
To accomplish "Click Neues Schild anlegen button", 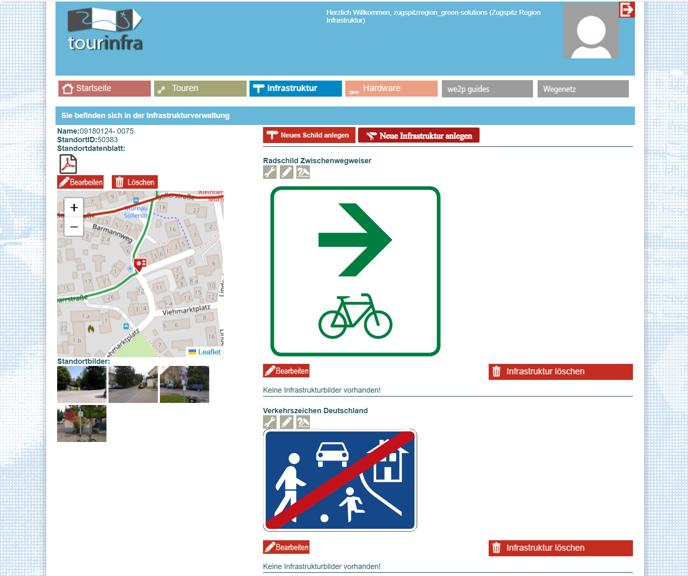I will click(x=309, y=135).
